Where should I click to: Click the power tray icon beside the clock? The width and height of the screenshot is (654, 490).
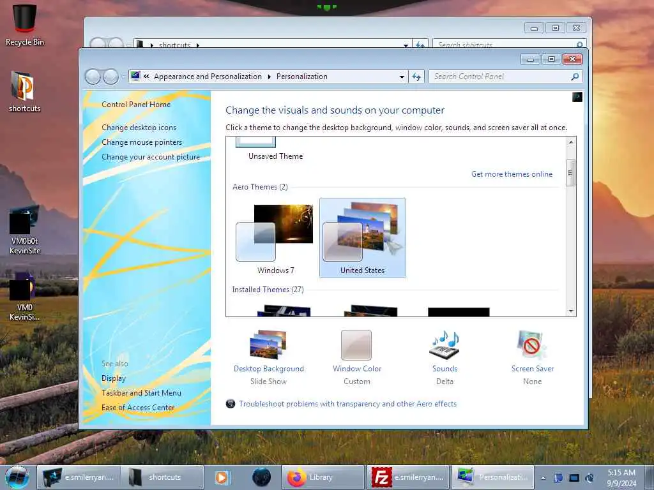click(x=589, y=478)
